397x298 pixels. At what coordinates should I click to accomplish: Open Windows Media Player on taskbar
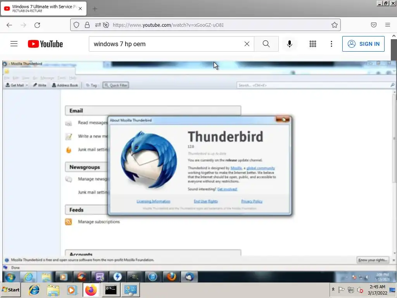72,290
